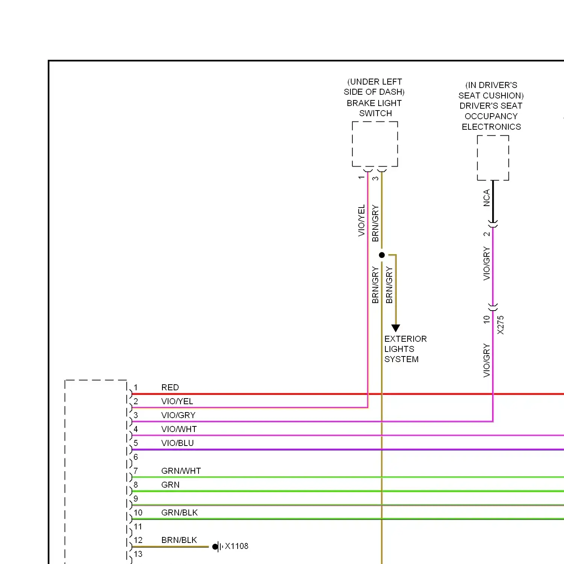Click the NCA wire label

tap(487, 198)
